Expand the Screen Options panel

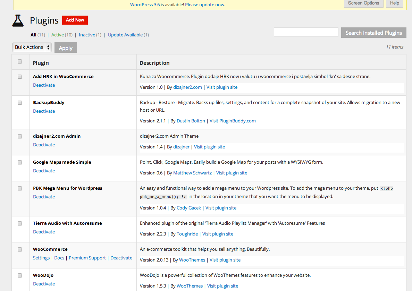click(364, 3)
